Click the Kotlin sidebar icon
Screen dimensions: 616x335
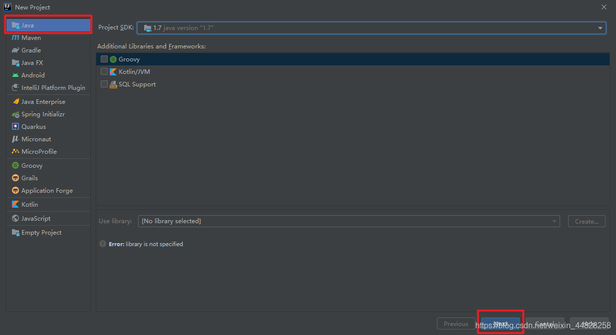coord(15,205)
